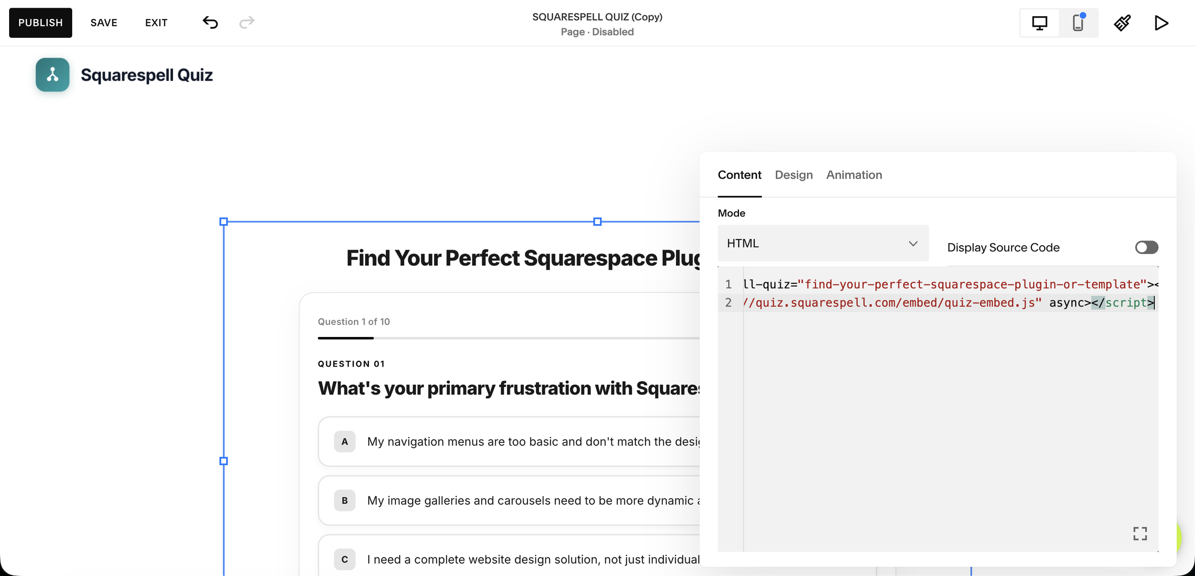Click the top-center block resize handle
1195x576 pixels.
(597, 222)
